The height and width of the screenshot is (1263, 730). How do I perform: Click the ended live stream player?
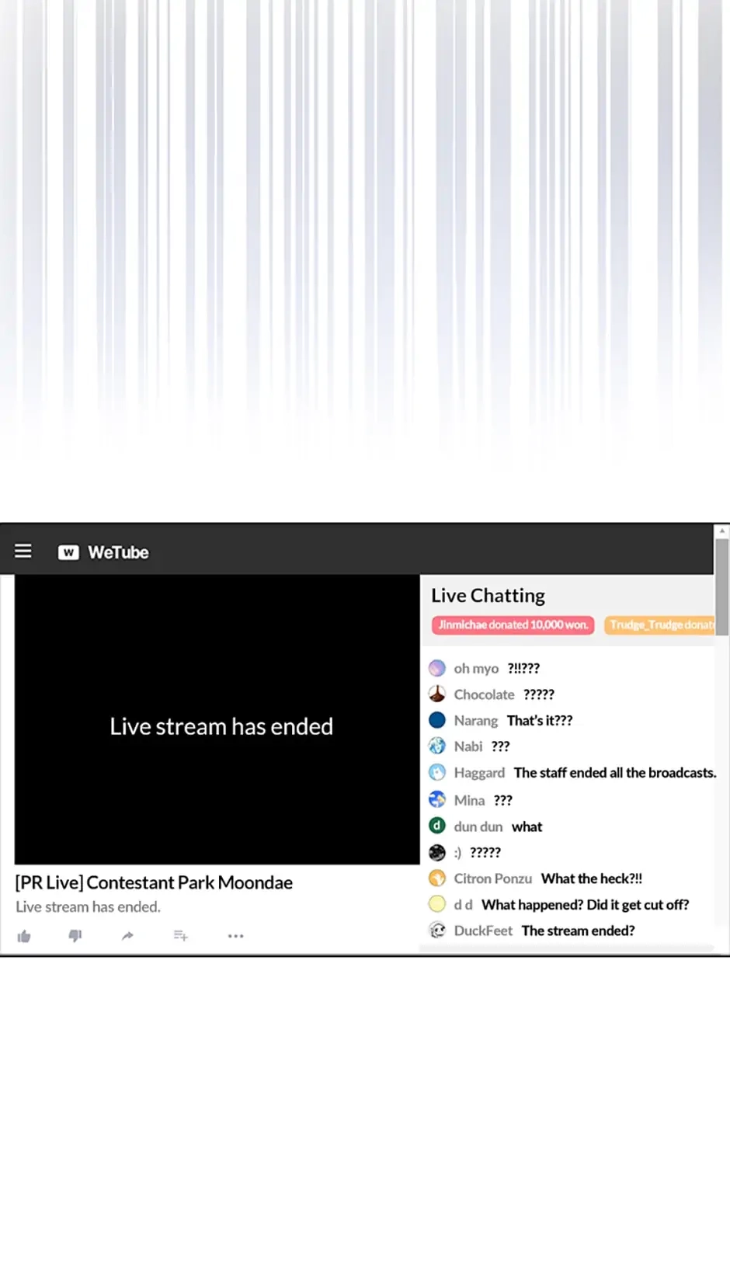pos(217,719)
